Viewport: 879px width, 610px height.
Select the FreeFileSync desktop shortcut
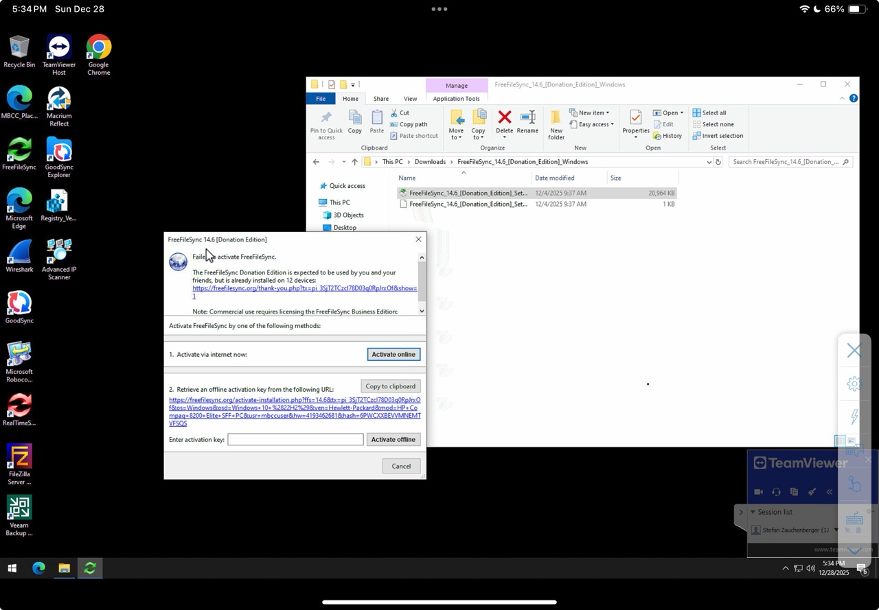pos(19,154)
